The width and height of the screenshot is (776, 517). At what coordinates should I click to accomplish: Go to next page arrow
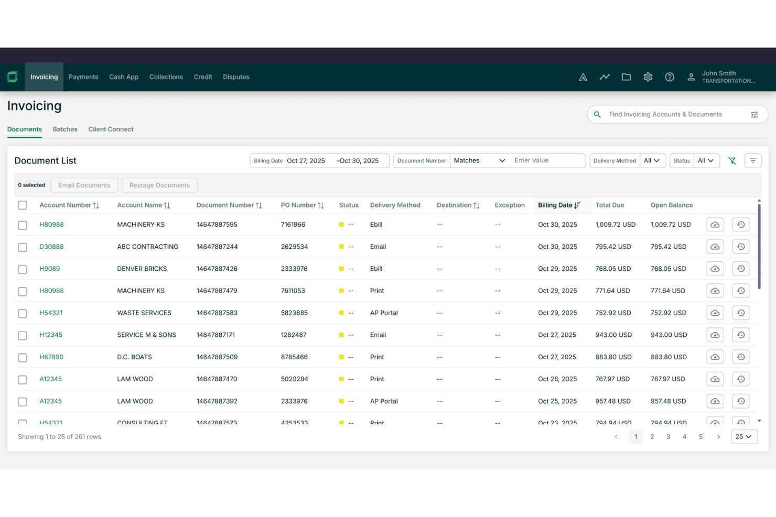(x=718, y=436)
